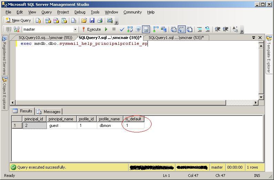Screen dimensions: 274x180
Task: Close the active query document tab
Action: tap(260, 38)
